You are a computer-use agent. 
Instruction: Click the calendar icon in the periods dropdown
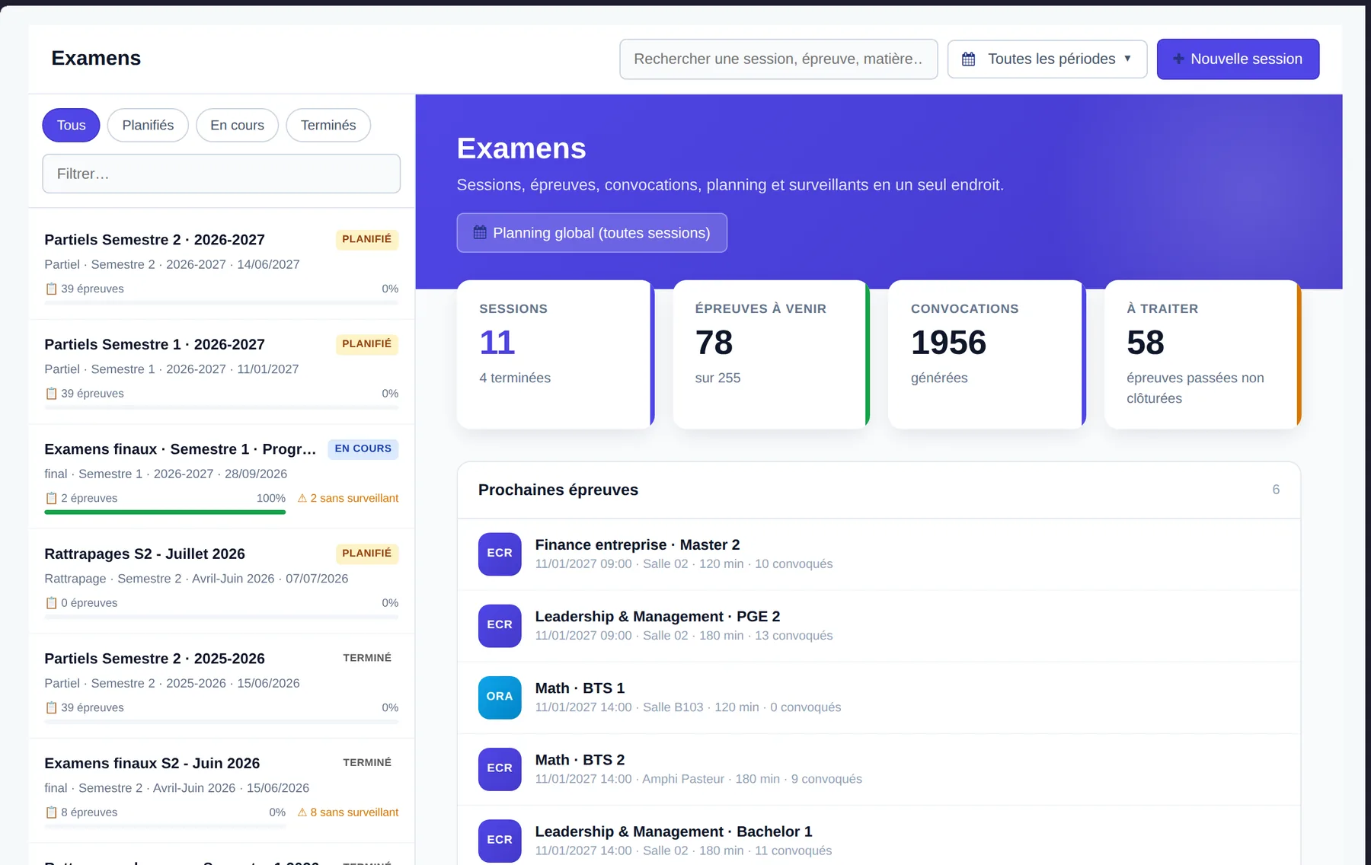[968, 59]
